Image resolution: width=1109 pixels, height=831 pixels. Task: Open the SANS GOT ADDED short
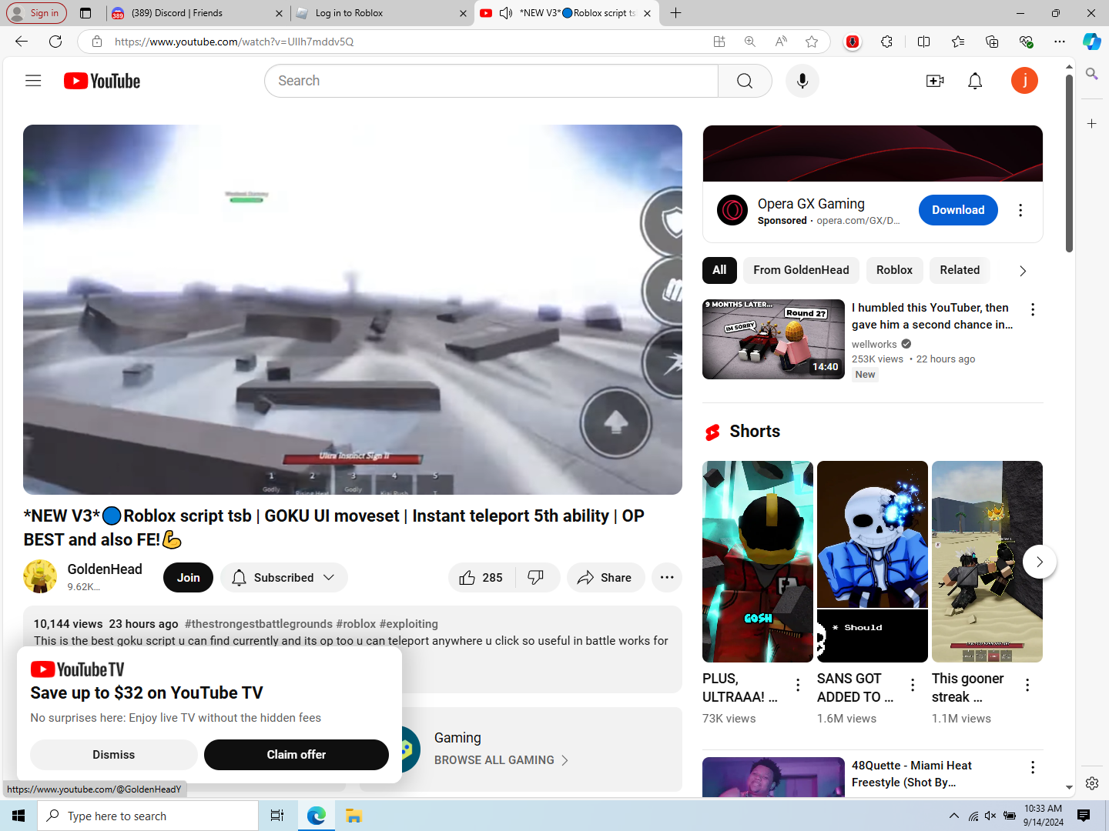pos(873,562)
